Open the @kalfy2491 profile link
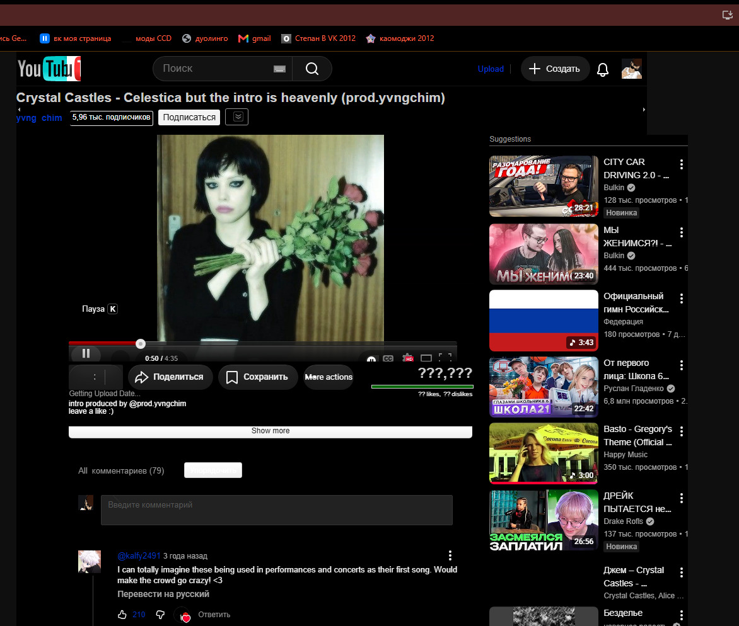Image resolution: width=739 pixels, height=626 pixels. (139, 556)
